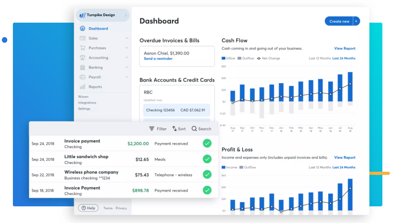This screenshot has width=394, height=223.
Task: Select Last 24 Months for Profit & Loss
Action: click(344, 167)
